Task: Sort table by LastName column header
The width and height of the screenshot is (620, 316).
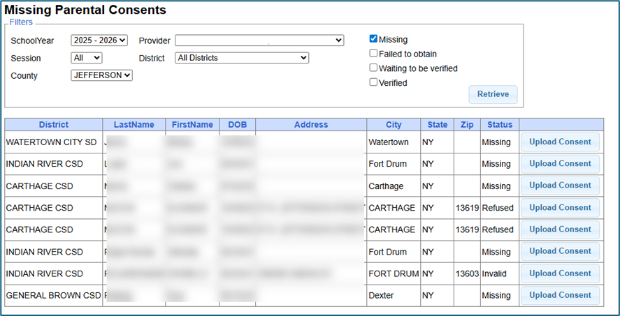Action: pyautogui.click(x=134, y=125)
